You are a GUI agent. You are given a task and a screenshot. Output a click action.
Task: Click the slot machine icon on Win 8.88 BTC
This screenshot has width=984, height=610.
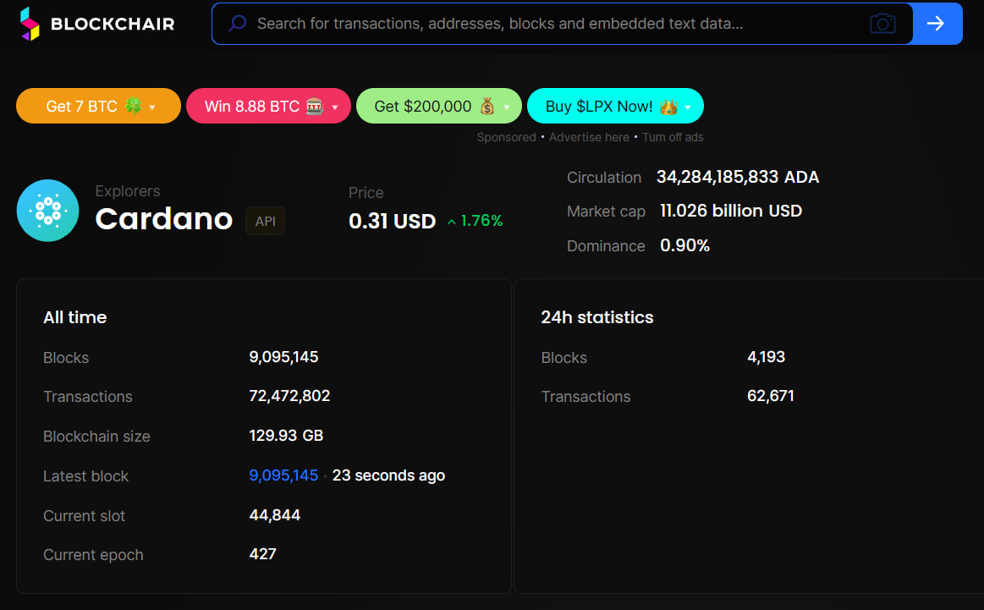click(315, 106)
